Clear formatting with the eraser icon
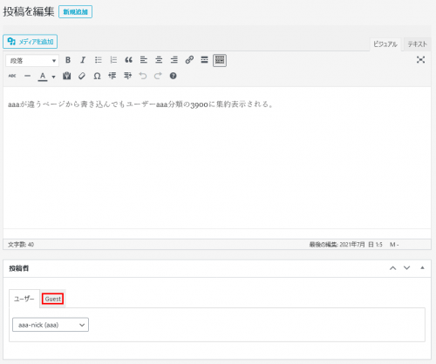Image resolution: width=436 pixels, height=364 pixels. (x=82, y=76)
